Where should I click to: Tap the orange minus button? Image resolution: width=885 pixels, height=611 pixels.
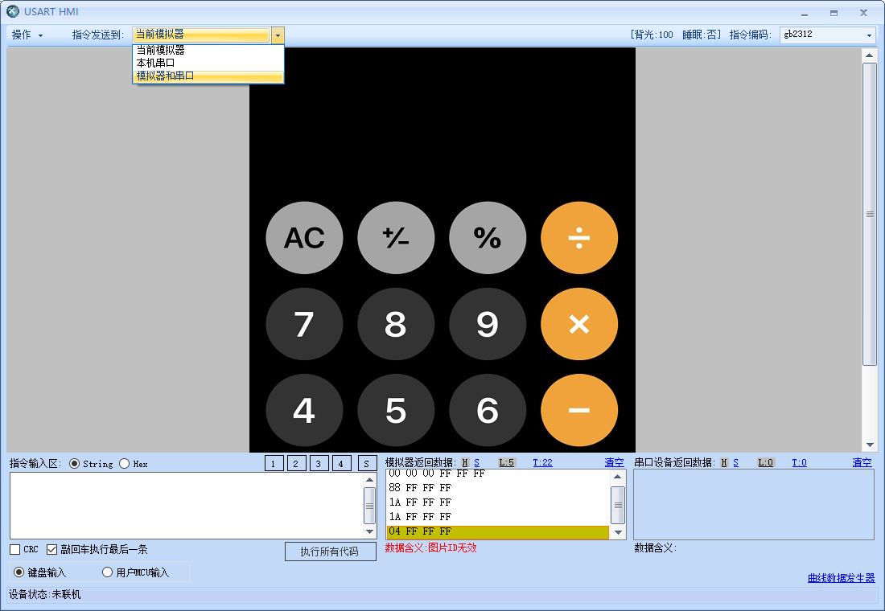(579, 410)
